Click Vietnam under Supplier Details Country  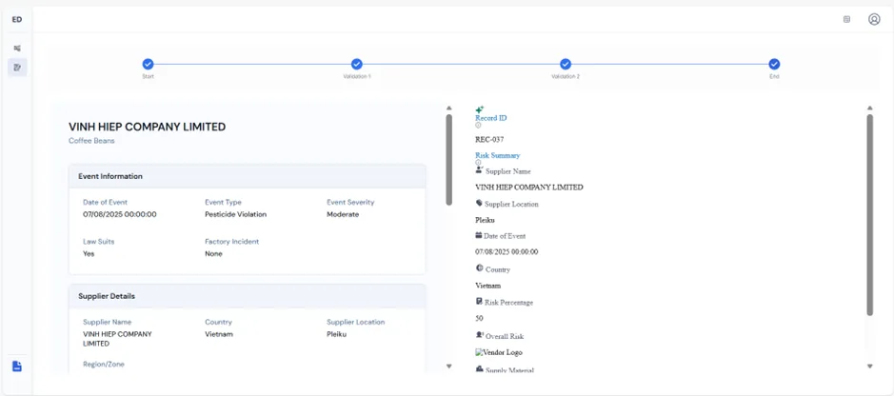pyautogui.click(x=219, y=334)
